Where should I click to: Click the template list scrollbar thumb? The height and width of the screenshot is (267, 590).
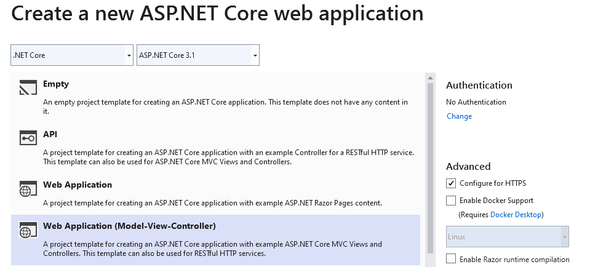(x=430, y=168)
